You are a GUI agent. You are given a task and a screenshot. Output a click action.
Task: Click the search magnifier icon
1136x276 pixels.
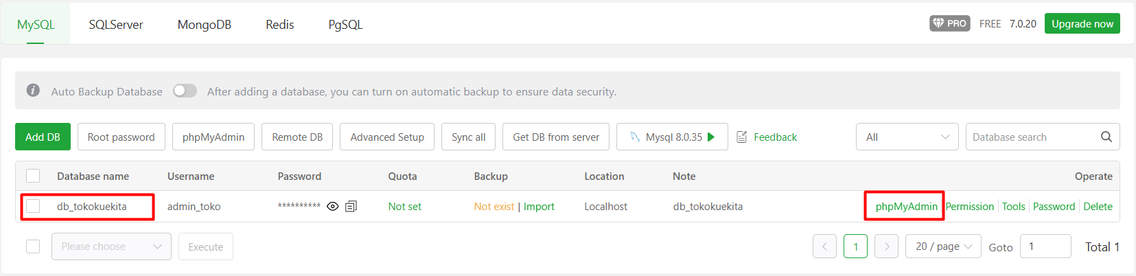[1106, 137]
